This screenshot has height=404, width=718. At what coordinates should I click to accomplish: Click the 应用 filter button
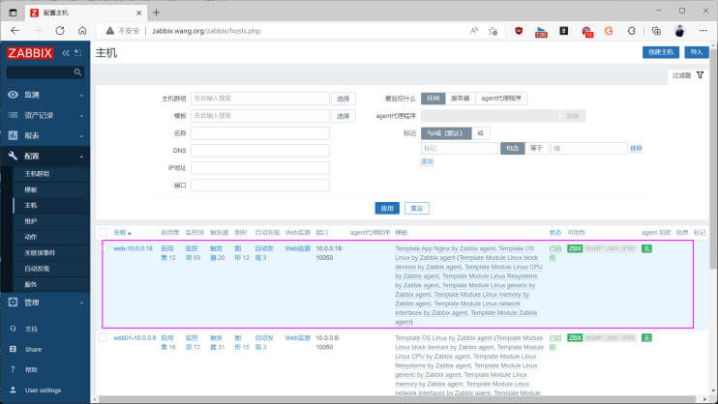pos(387,208)
